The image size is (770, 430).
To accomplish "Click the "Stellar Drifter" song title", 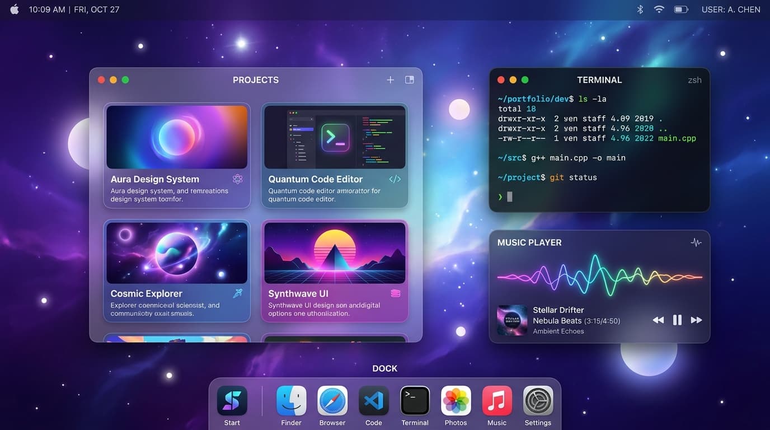I will [x=558, y=310].
